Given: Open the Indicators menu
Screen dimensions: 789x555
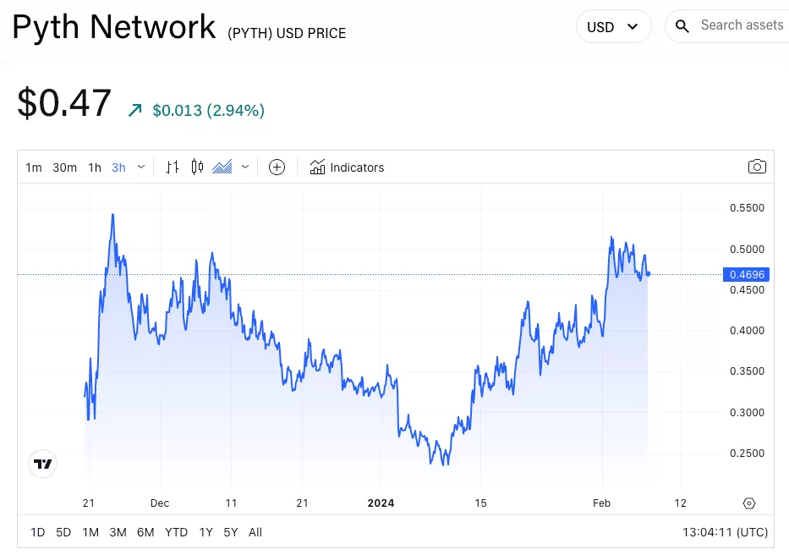Looking at the screenshot, I should 347,168.
